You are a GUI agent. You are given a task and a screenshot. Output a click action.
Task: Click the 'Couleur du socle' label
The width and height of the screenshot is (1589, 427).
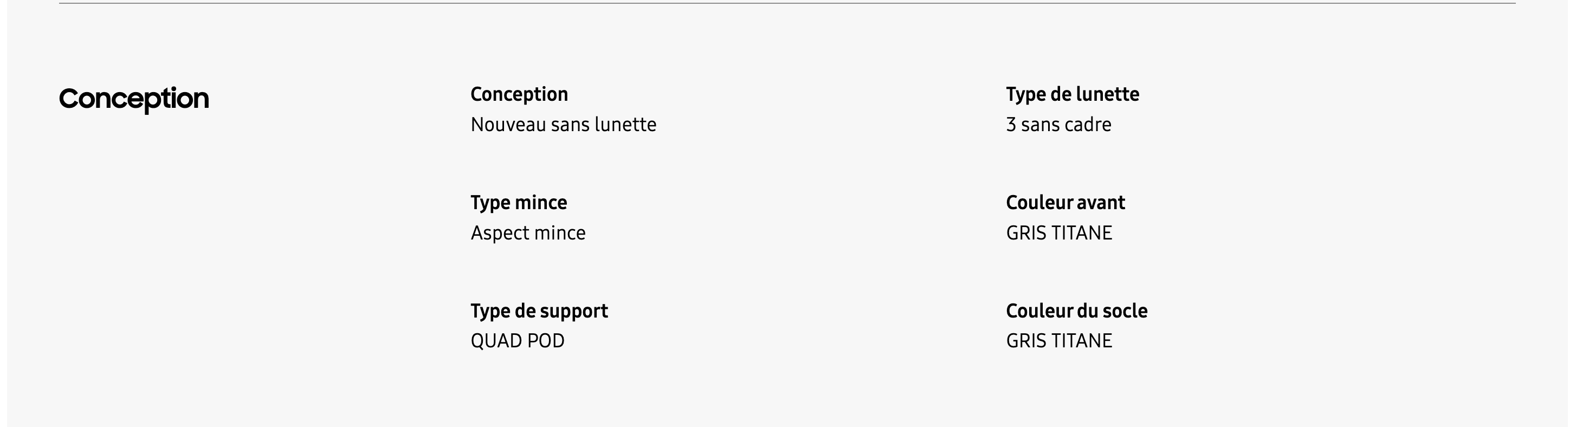(x=1076, y=311)
